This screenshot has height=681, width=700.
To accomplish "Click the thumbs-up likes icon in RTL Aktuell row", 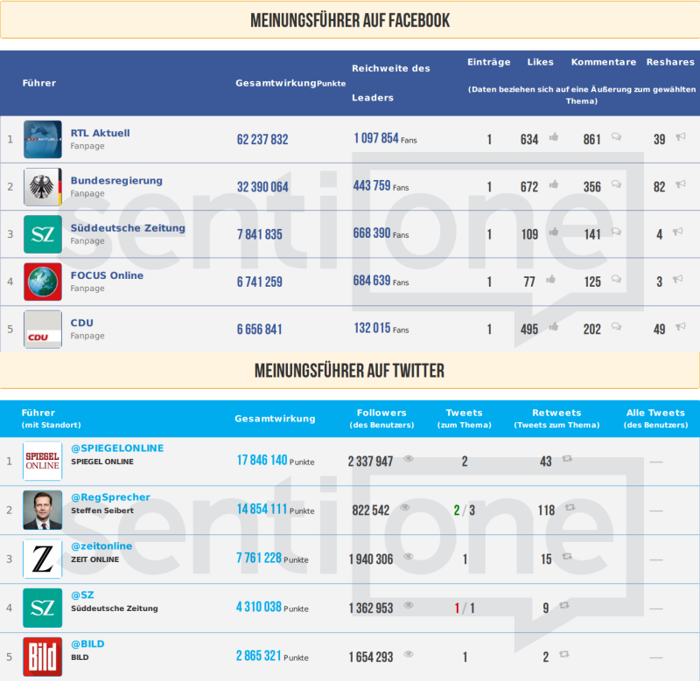I will 553,137.
